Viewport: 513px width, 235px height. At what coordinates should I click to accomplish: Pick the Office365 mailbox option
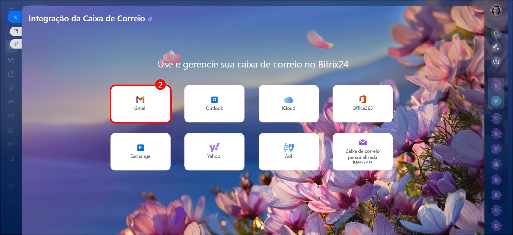pos(362,104)
